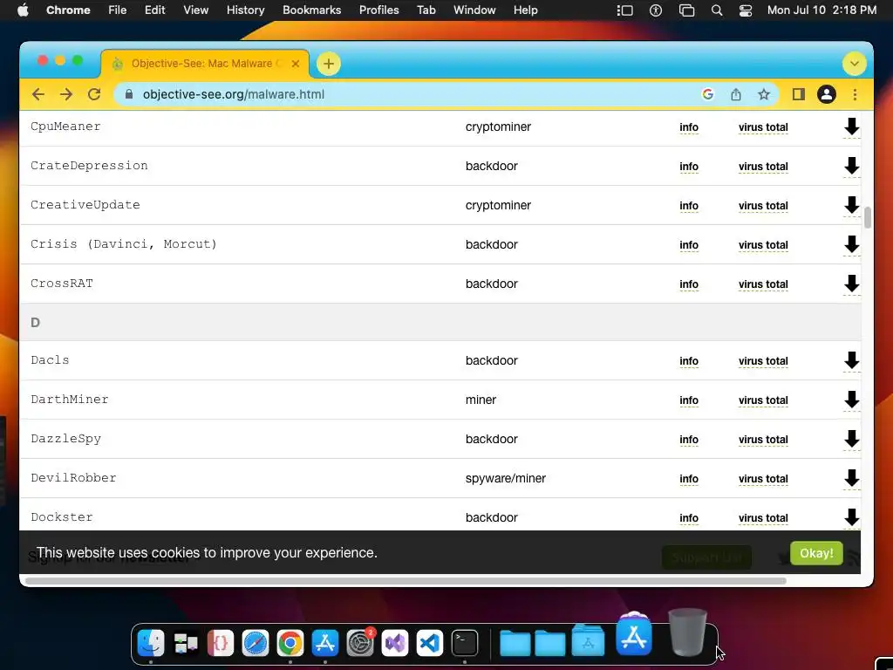
Task: Download the CrateDepression sample arrow
Action: tap(851, 166)
